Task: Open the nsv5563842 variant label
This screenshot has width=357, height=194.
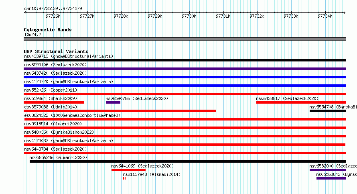Action: pyautogui.click(x=337, y=174)
